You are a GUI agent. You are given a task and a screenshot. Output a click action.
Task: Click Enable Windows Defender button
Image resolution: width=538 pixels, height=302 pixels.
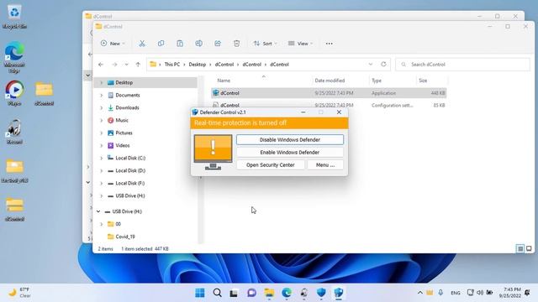click(x=289, y=153)
